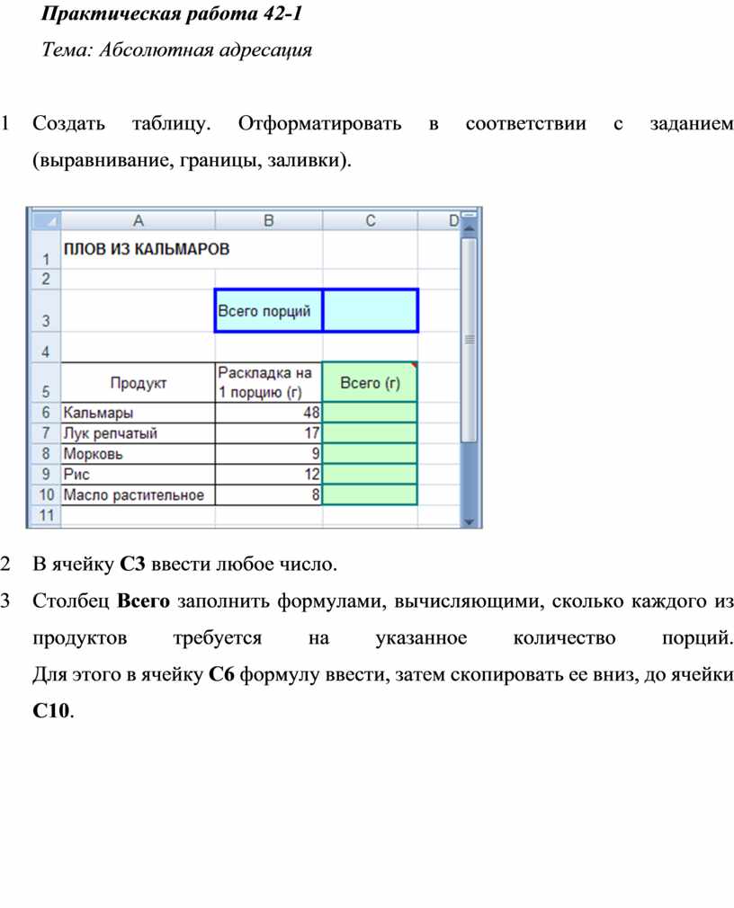Image resolution: width=734 pixels, height=908 pixels.
Task: Select column A header
Action: click(x=138, y=220)
